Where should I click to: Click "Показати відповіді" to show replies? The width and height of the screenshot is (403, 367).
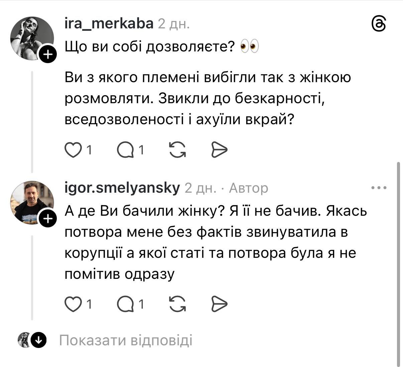pos(126,340)
